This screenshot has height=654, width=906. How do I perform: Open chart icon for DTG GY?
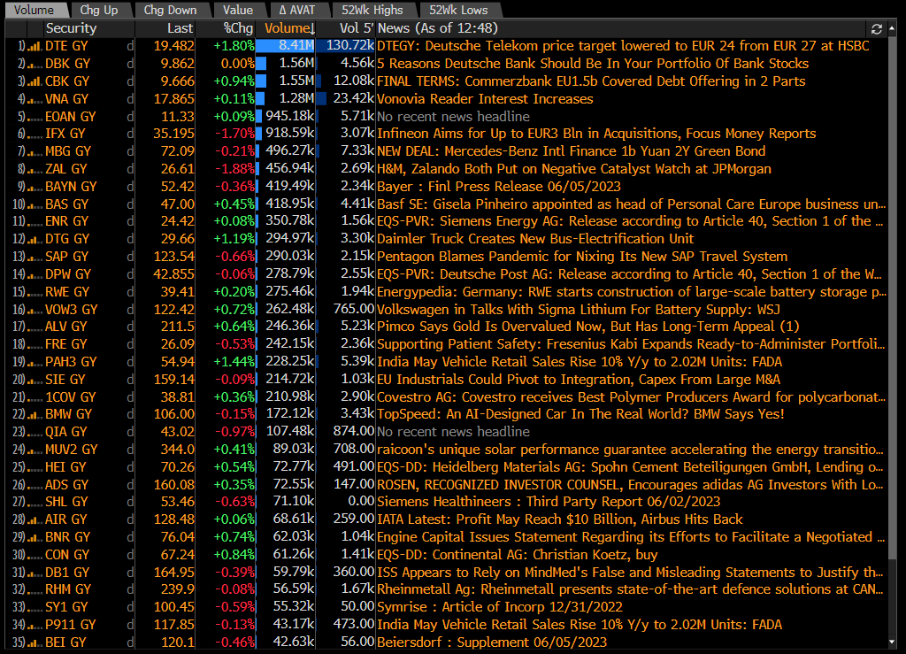tap(35, 239)
